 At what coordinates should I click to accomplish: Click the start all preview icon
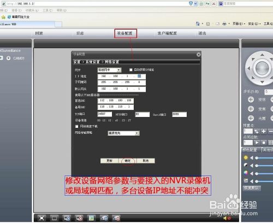(67, 218)
